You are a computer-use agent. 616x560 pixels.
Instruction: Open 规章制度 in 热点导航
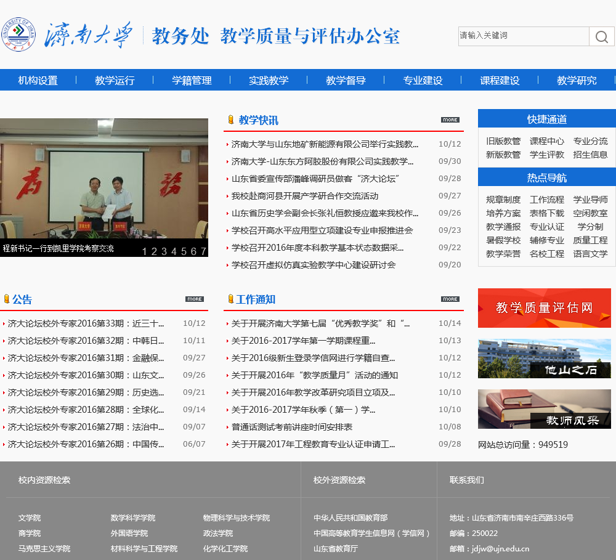pyautogui.click(x=503, y=200)
